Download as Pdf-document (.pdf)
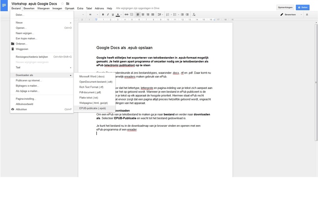Viewport: 318px width, 198px height. coord(94,92)
